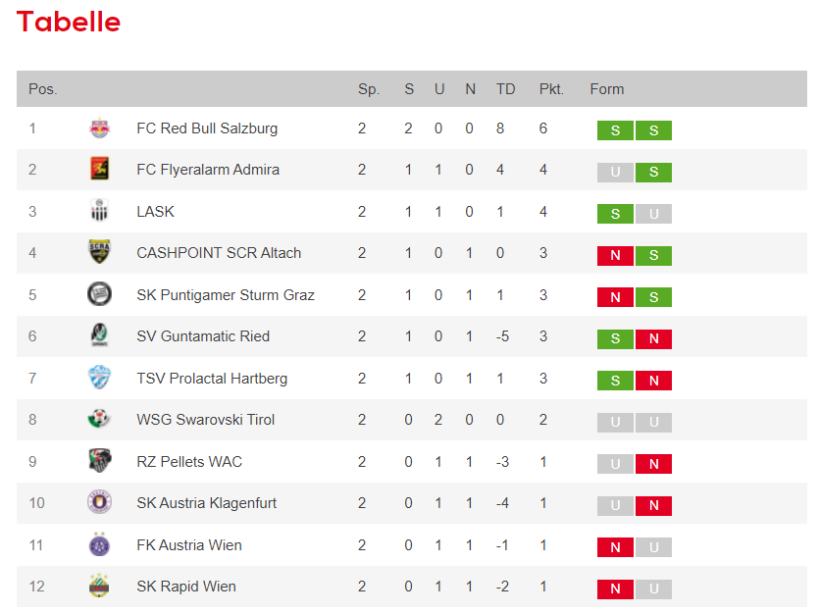Click Salzburg's first green S form badge
The width and height of the screenshot is (820, 614).
(615, 130)
